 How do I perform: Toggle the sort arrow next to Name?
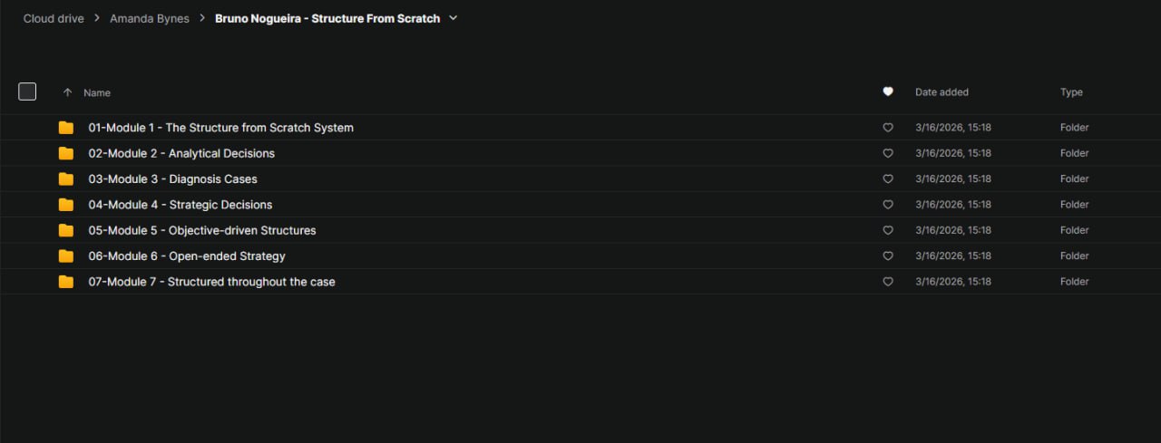(67, 92)
